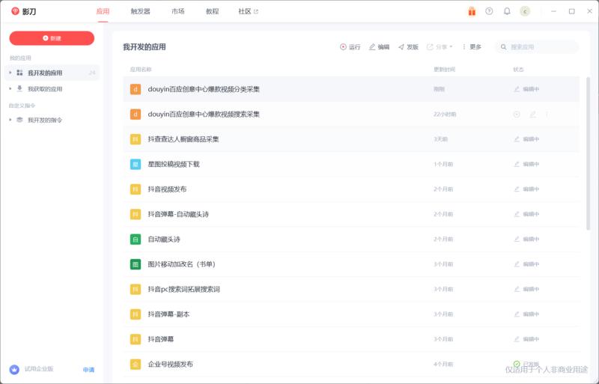
Task: Click the 发版 publish button in toolbar
Action: point(408,47)
